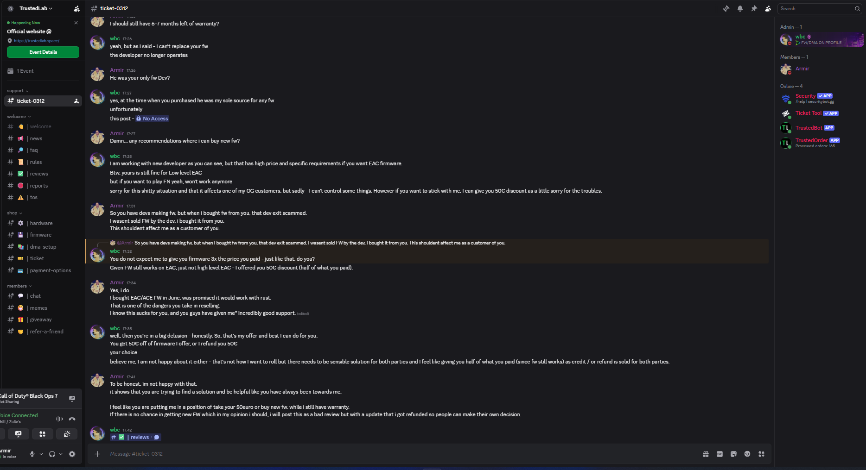Disconnect from voice call

point(72,419)
